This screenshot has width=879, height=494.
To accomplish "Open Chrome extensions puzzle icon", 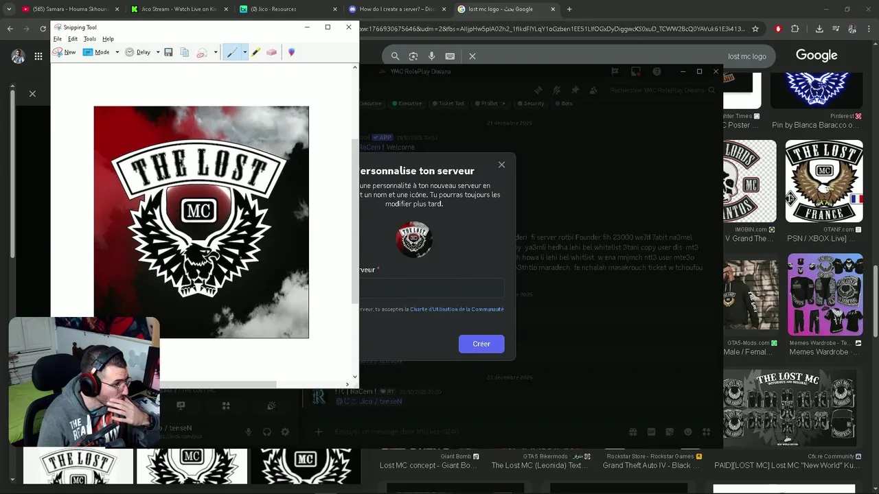I will [795, 29].
